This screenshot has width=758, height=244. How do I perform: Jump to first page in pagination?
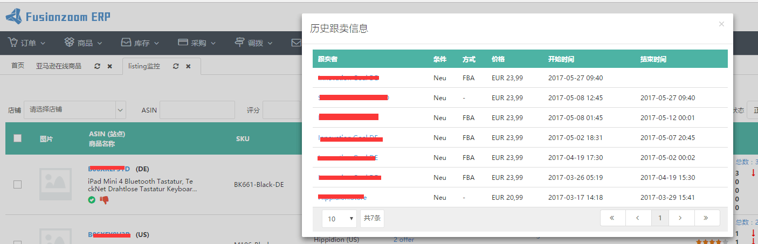tap(612, 218)
